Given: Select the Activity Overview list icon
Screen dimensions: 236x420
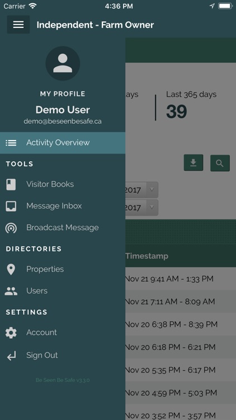Looking at the screenshot, I should tap(11, 143).
